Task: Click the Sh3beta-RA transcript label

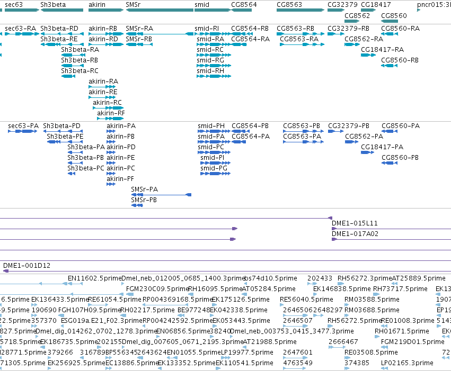Action: [80, 50]
